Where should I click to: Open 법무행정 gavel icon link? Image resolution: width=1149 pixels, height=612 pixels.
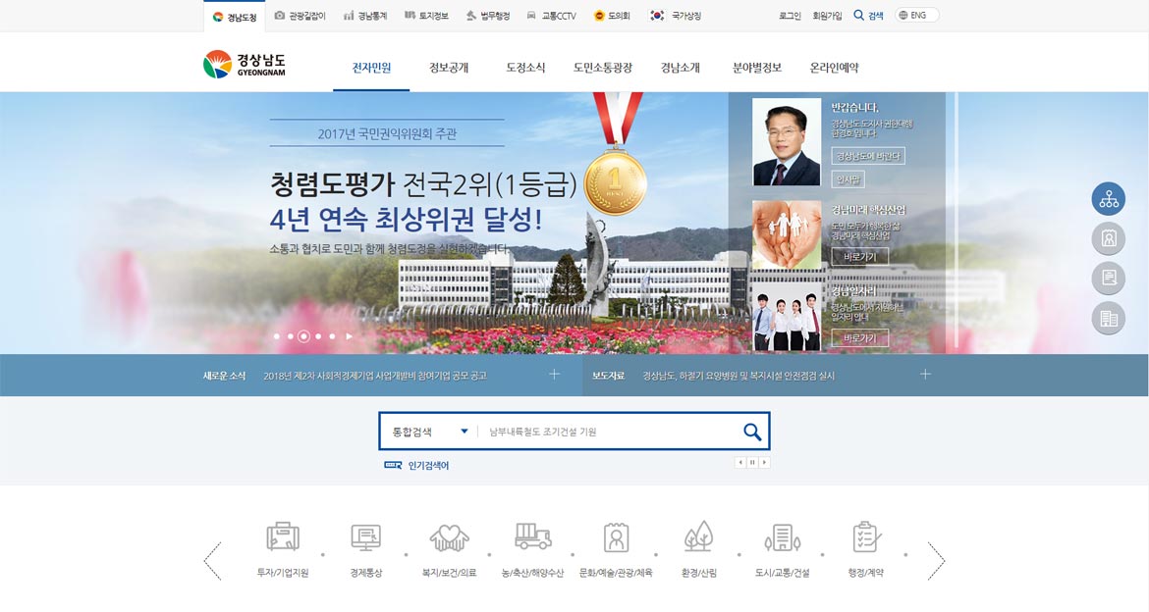tap(488, 16)
